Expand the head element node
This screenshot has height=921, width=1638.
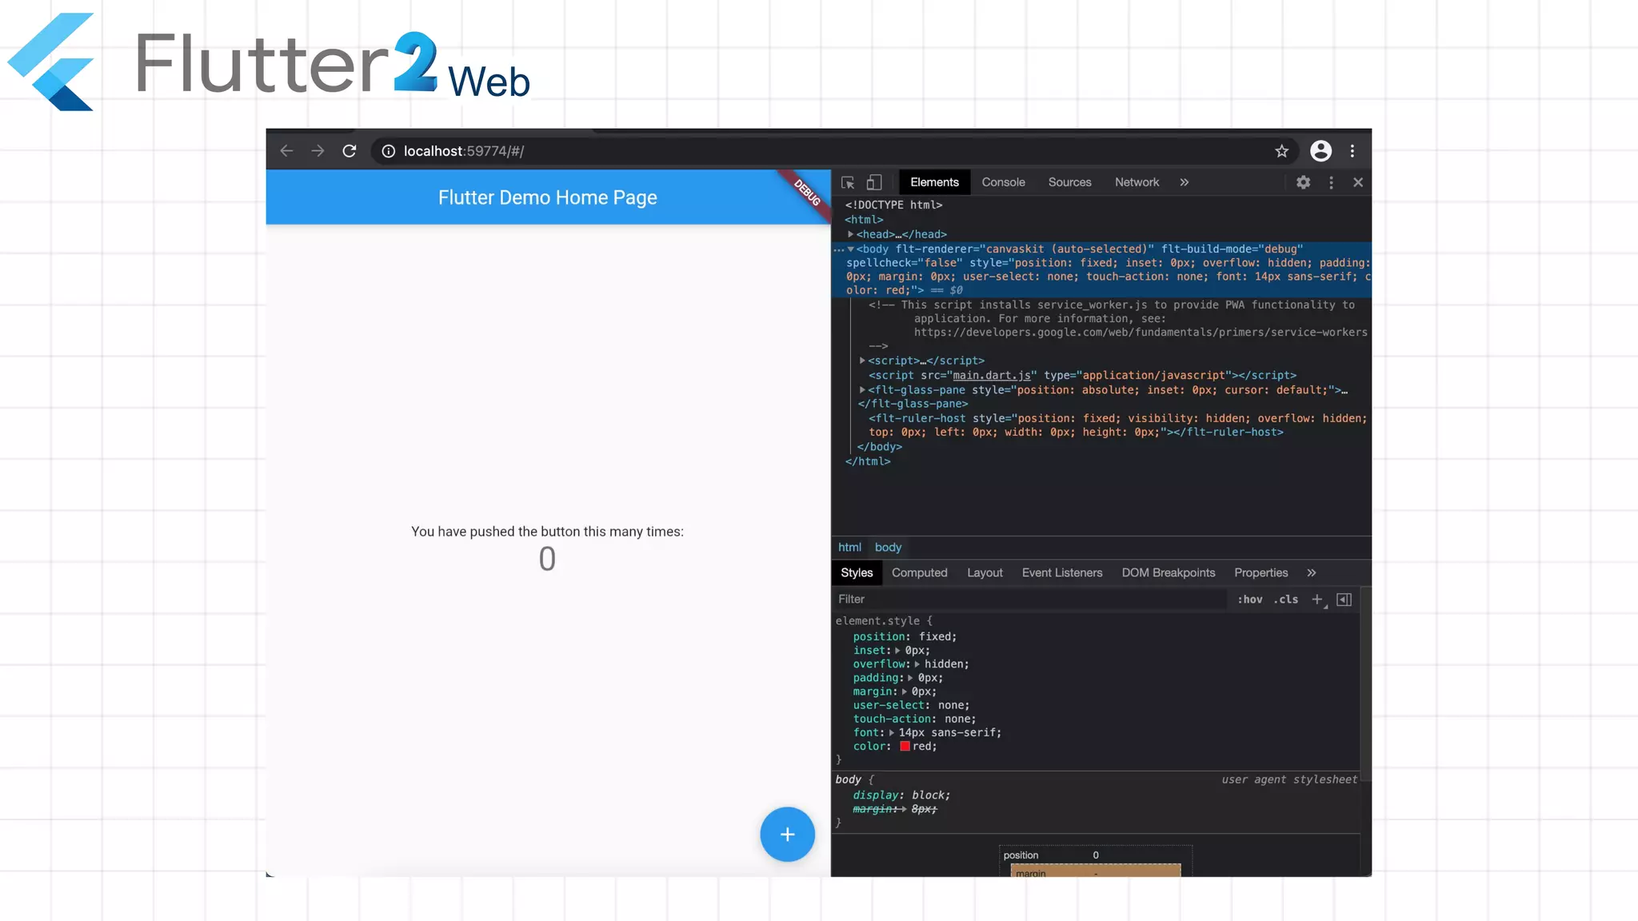click(850, 234)
